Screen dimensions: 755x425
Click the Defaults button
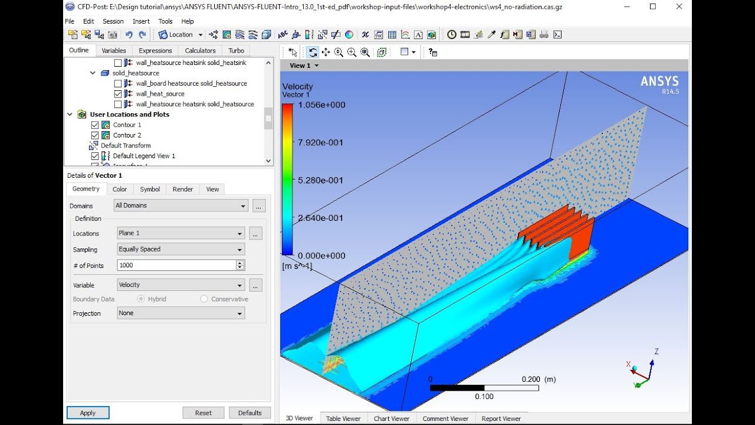click(250, 413)
